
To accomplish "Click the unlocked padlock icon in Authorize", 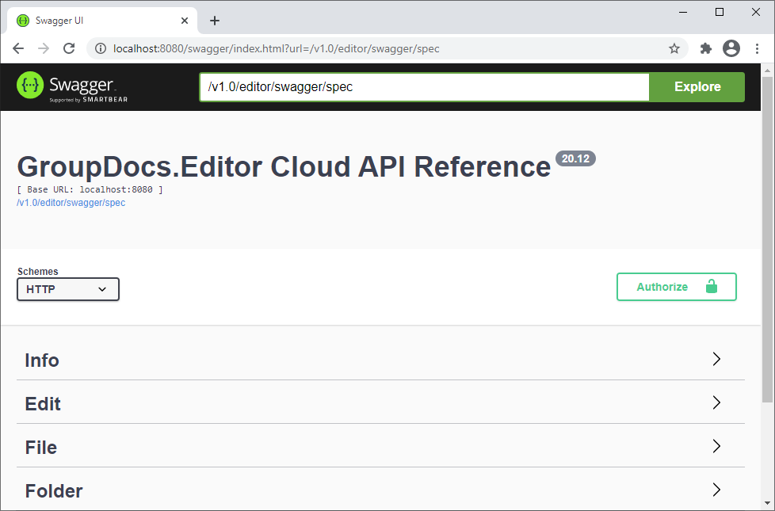I will [712, 286].
